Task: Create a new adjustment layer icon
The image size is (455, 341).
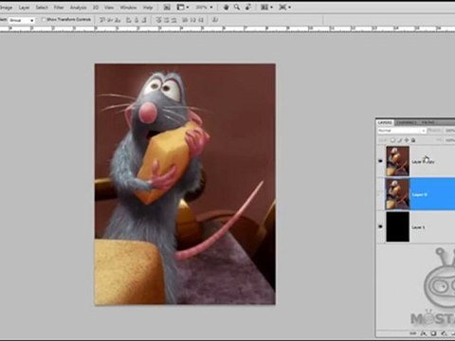Action: 444,333
